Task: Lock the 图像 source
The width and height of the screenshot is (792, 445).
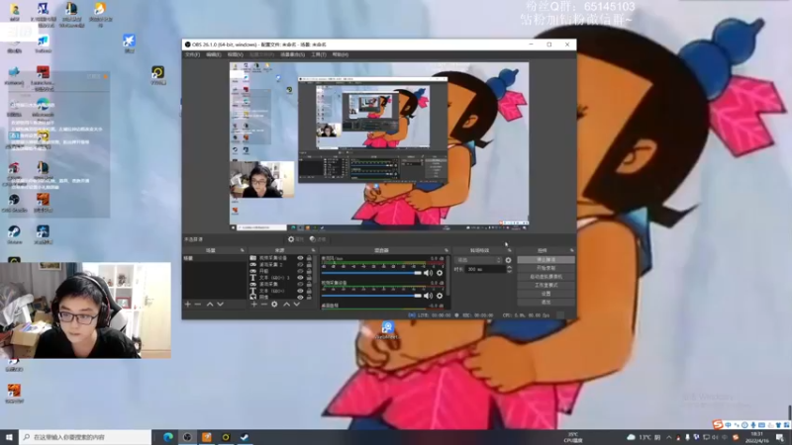Action: 309,298
